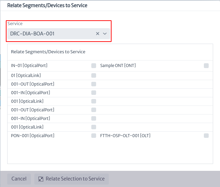Screen dimensions: 220x187
Task: Select the first 001 [OpticalLink] checkbox
Action: tap(94, 101)
